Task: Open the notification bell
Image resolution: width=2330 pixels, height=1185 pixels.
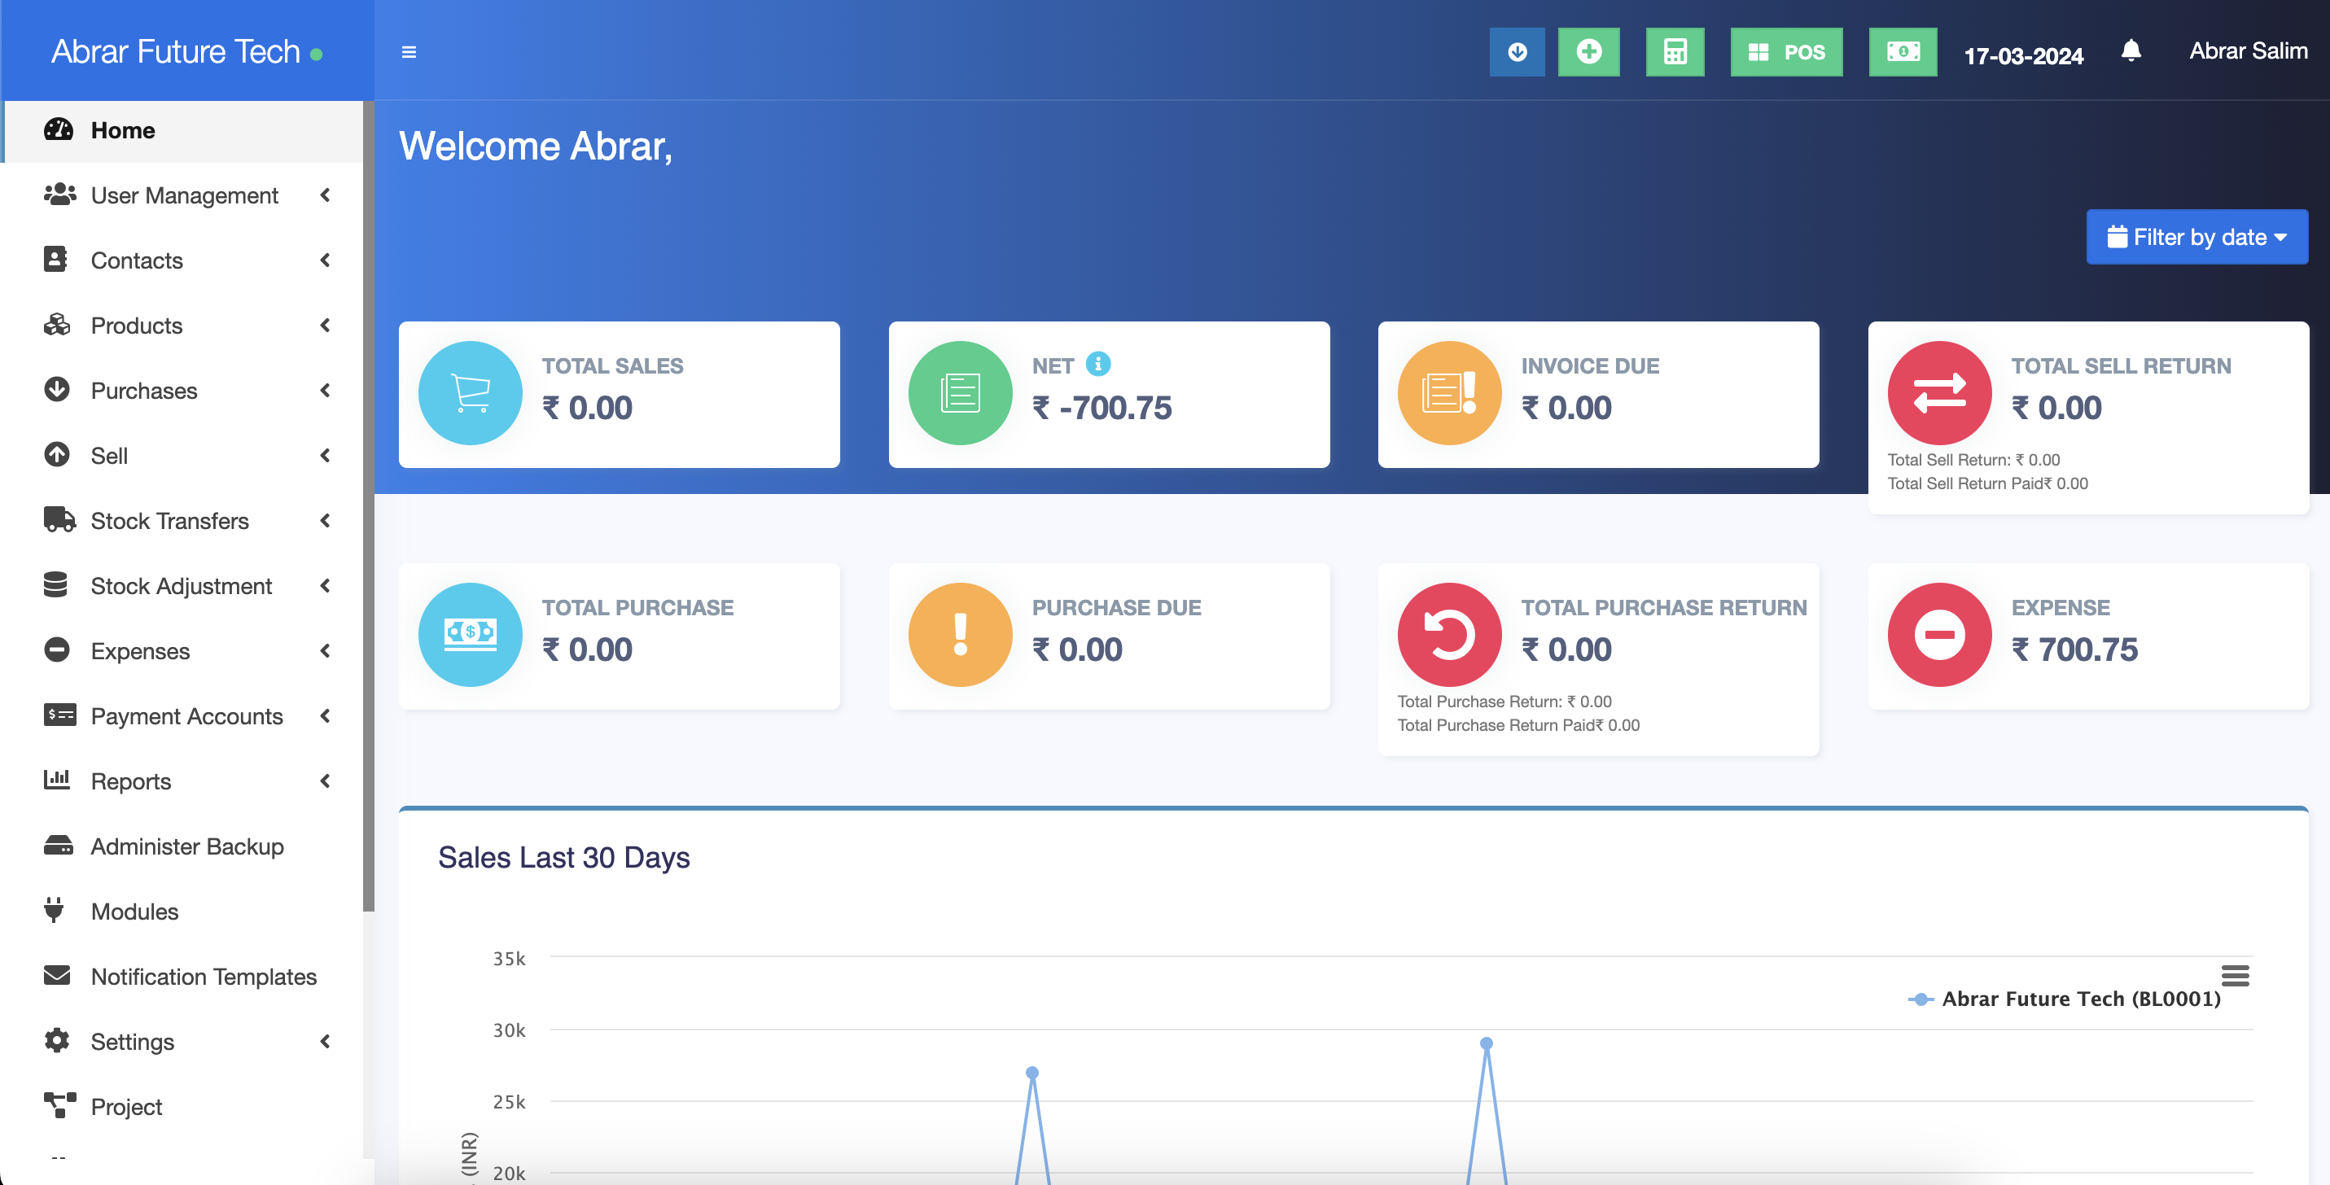Action: coord(2130,50)
